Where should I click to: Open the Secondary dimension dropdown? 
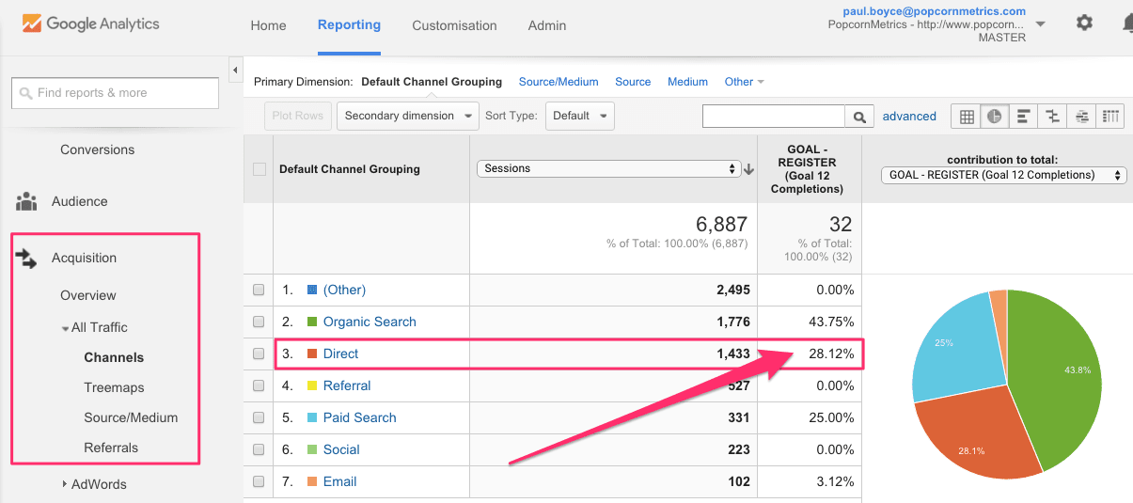pyautogui.click(x=408, y=116)
